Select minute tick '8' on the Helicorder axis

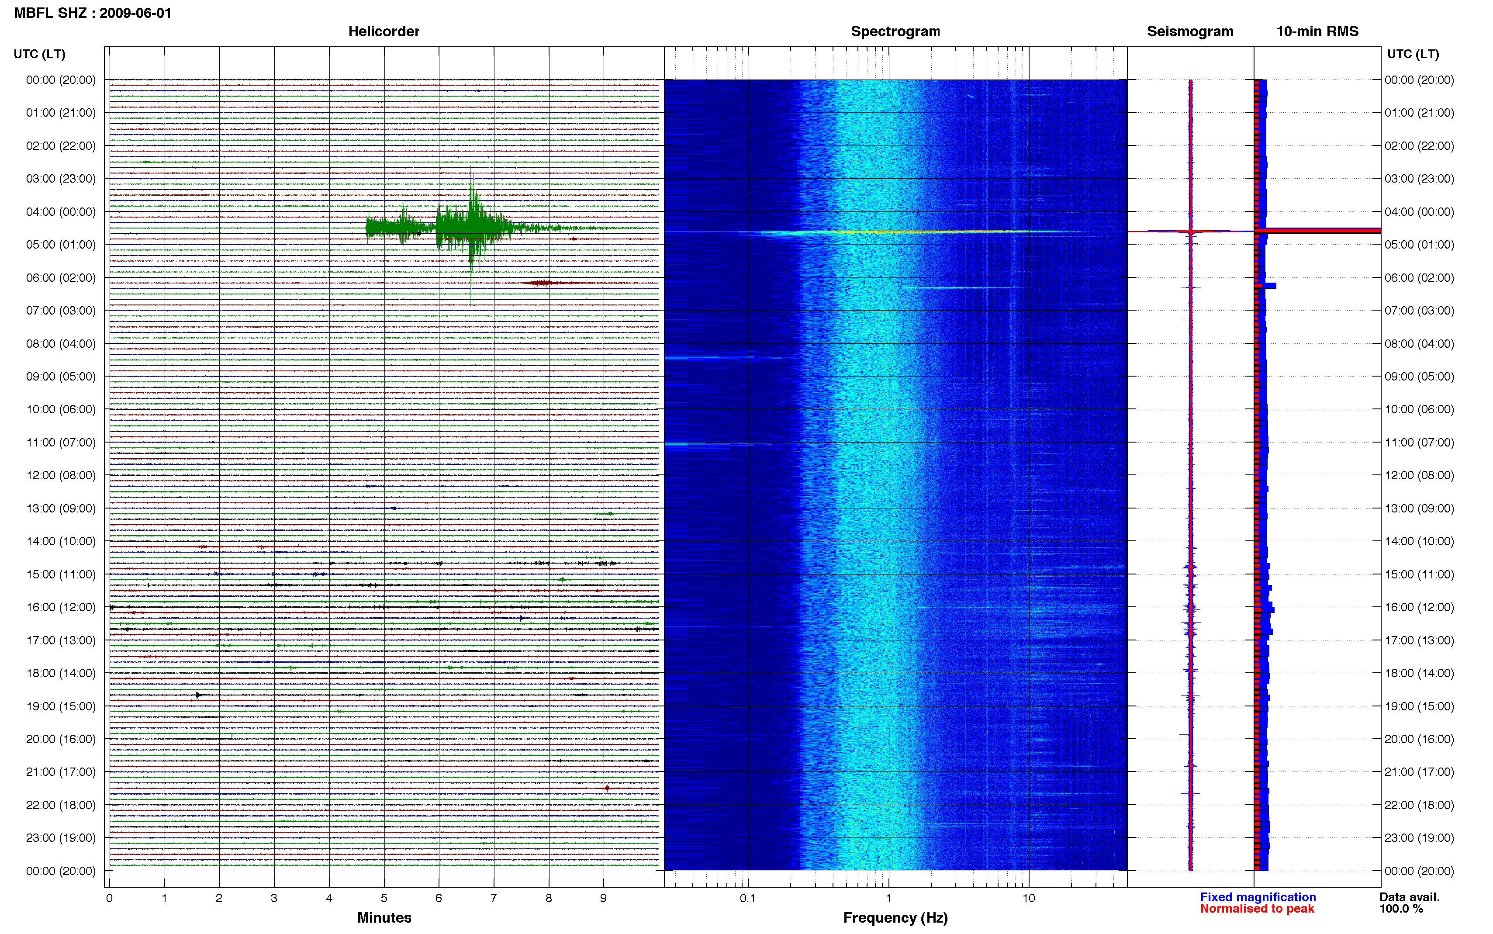point(549,899)
